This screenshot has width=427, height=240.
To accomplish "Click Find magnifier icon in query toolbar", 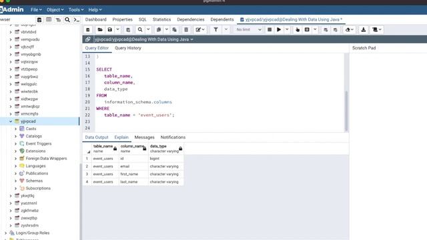I will 140,29.
